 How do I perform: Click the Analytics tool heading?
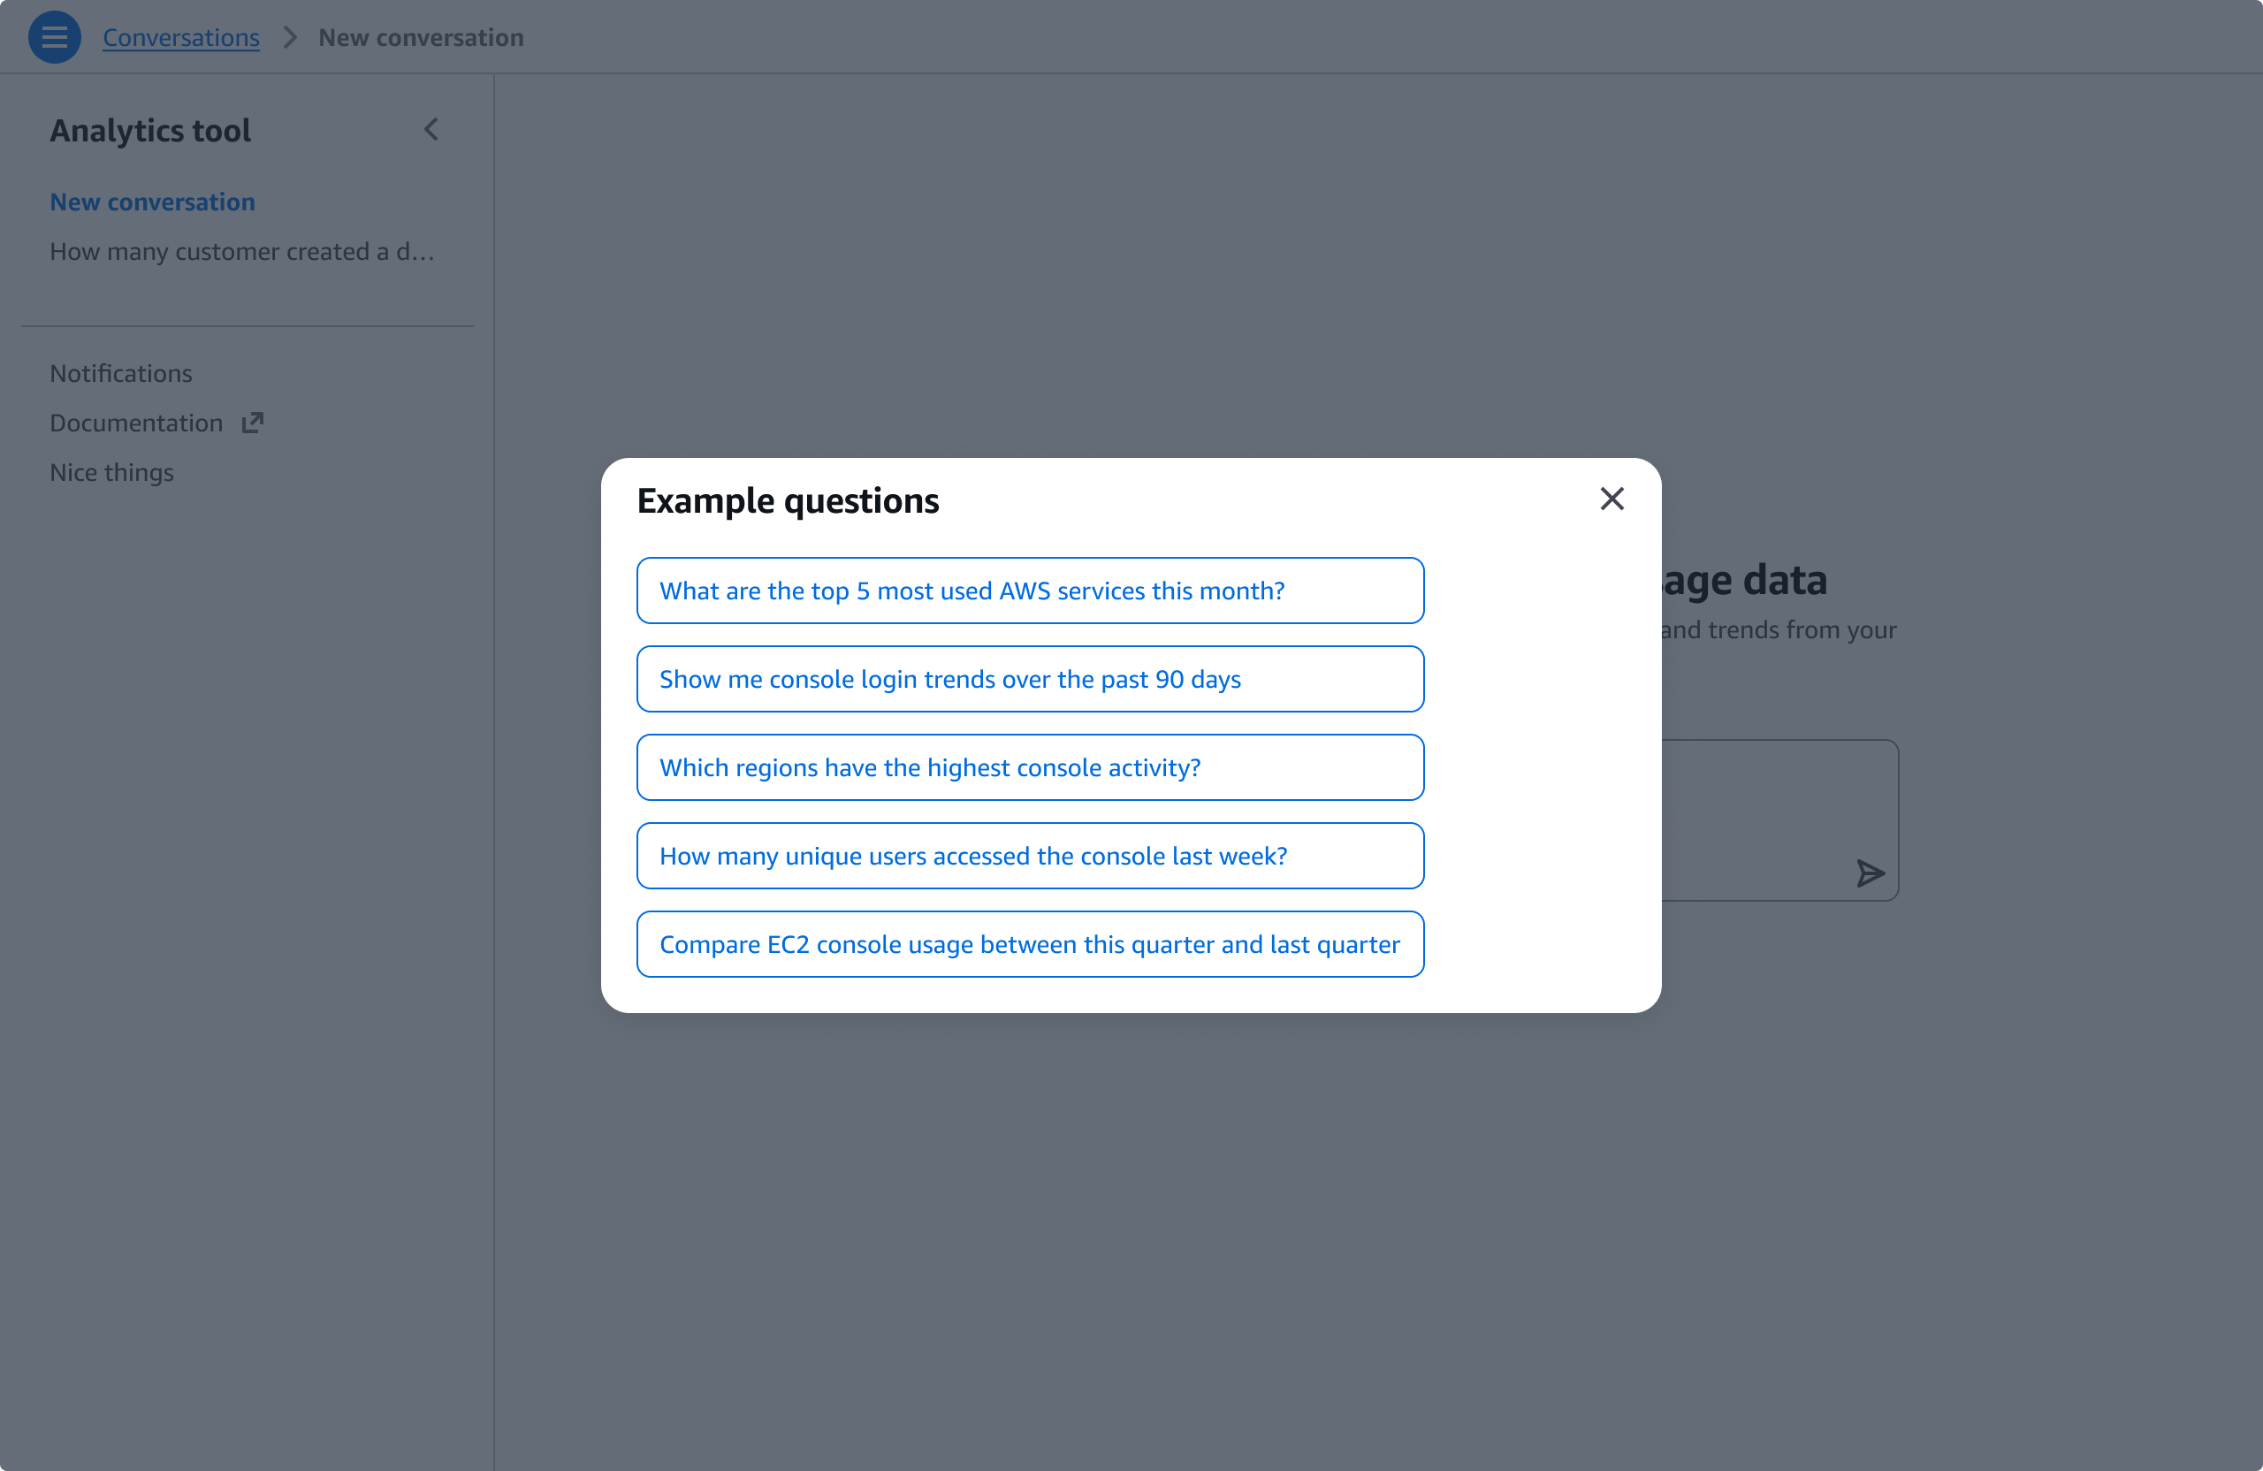pyautogui.click(x=150, y=130)
